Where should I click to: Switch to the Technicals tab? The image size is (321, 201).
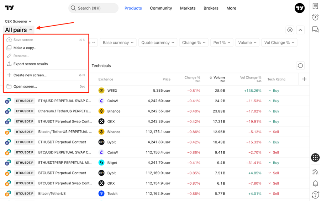101,66
